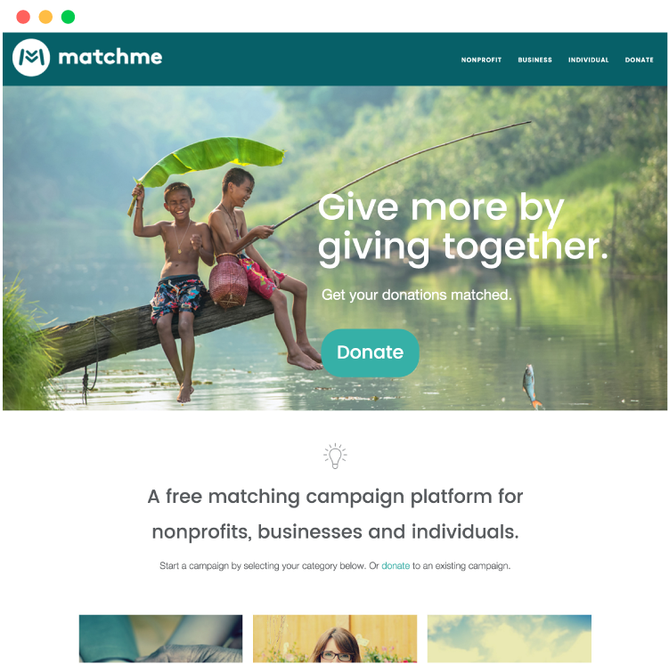
Task: Open the middle thumbnail showing woman with glasses
Action: tap(335, 638)
